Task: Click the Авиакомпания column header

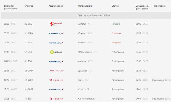Action: (x=56, y=6)
